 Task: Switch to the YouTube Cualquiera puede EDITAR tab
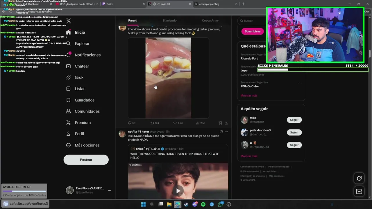pos(77,4)
